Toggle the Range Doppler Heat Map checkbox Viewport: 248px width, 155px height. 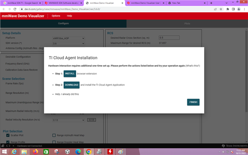[54, 142]
